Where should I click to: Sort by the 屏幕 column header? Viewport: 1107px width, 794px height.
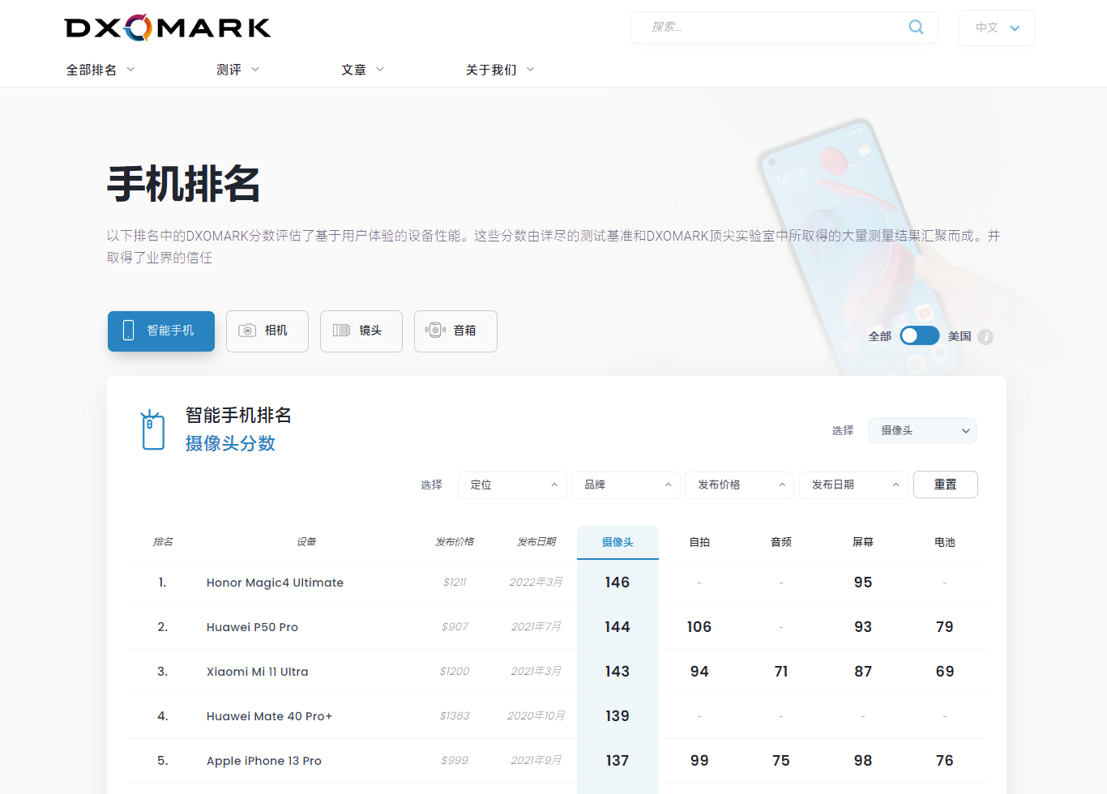click(863, 542)
